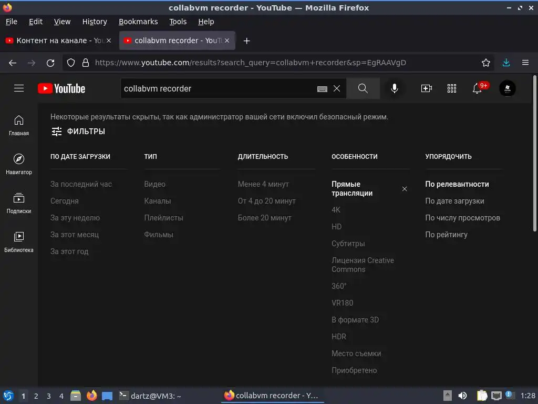Sort results По числу просмотров
Screen dimensions: 538x404
click(x=462, y=218)
